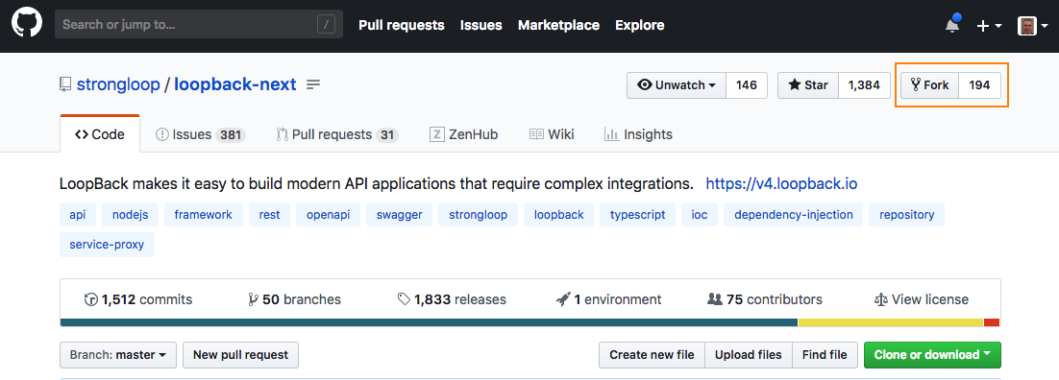Screen dimensions: 1059x380
Task: Click Upload files button
Action: (x=749, y=354)
